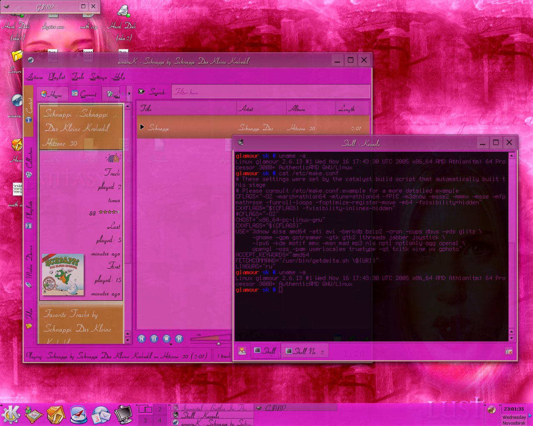Viewport: 533px width, 426px height.
Task: Set track rating via the stars
Action: coord(109,212)
